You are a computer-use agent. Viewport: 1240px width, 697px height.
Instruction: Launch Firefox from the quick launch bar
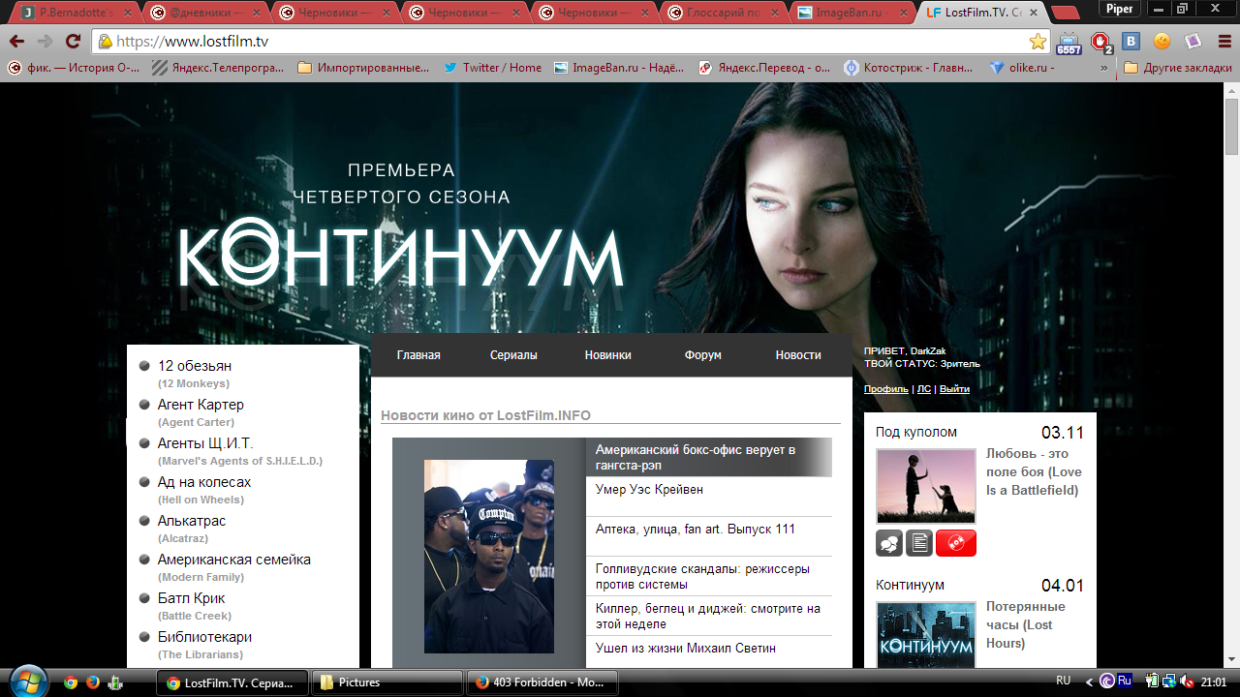[x=93, y=682]
